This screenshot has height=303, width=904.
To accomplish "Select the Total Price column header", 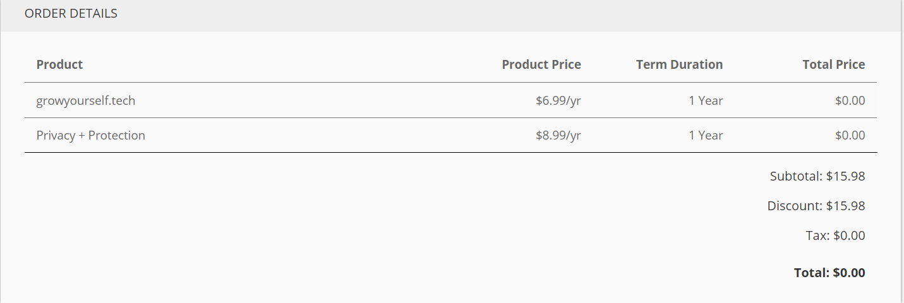I will 833,64.
